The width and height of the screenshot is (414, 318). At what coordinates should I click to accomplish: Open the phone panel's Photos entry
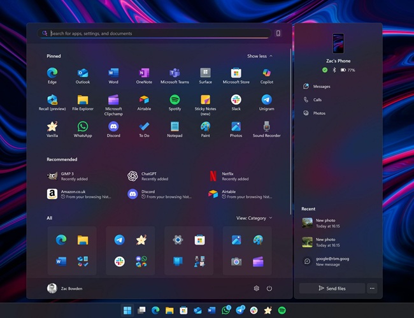[314, 113]
